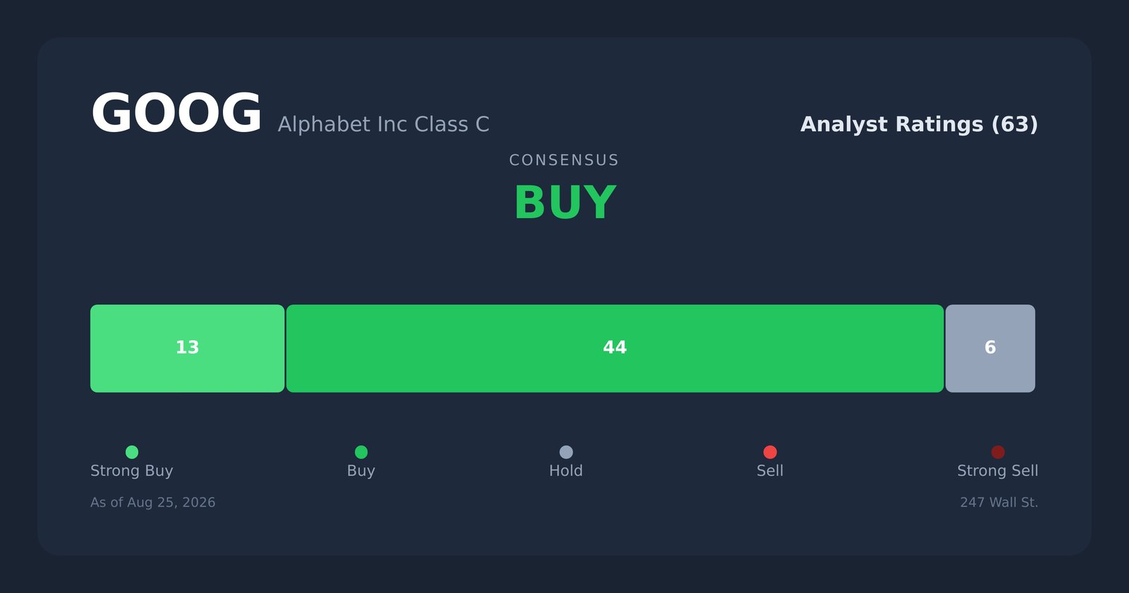The height and width of the screenshot is (593, 1129).
Task: Click the Buy legend label
Action: [361, 471]
